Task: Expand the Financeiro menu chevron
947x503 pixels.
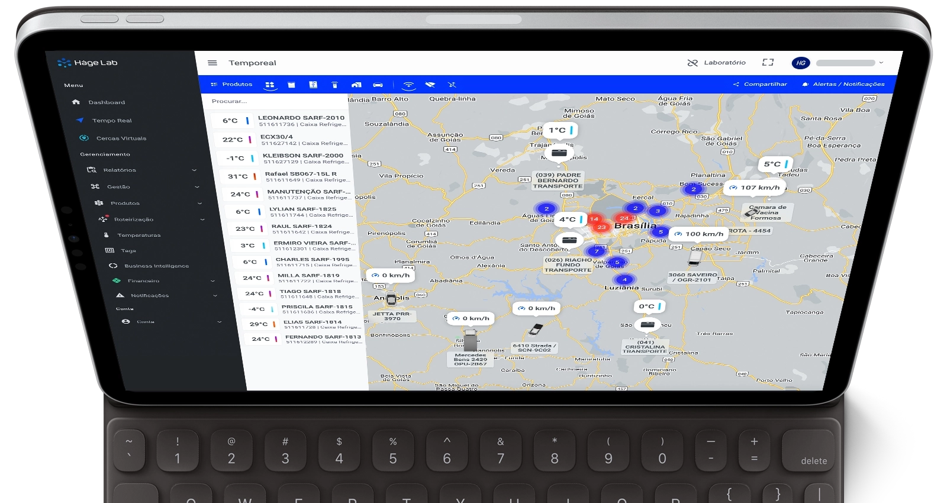Action: (x=212, y=281)
